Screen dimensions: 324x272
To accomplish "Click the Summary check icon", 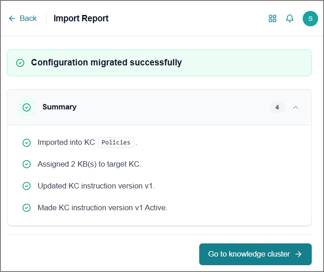I will pyautogui.click(x=27, y=107).
